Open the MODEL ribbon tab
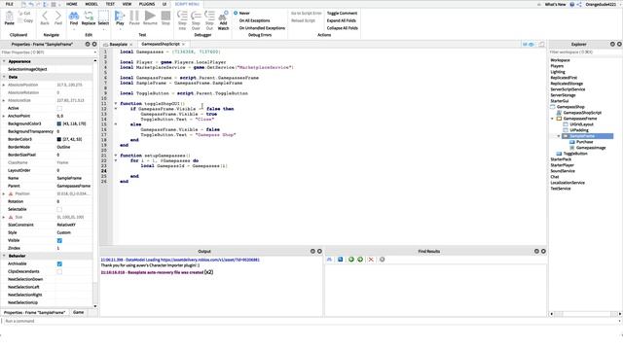The width and height of the screenshot is (623, 350). pos(92,4)
